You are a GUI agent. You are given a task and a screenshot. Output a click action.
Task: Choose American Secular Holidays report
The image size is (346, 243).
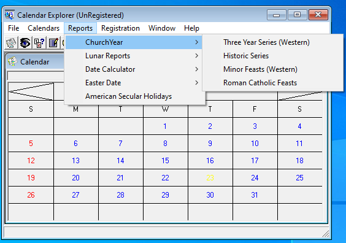point(134,96)
